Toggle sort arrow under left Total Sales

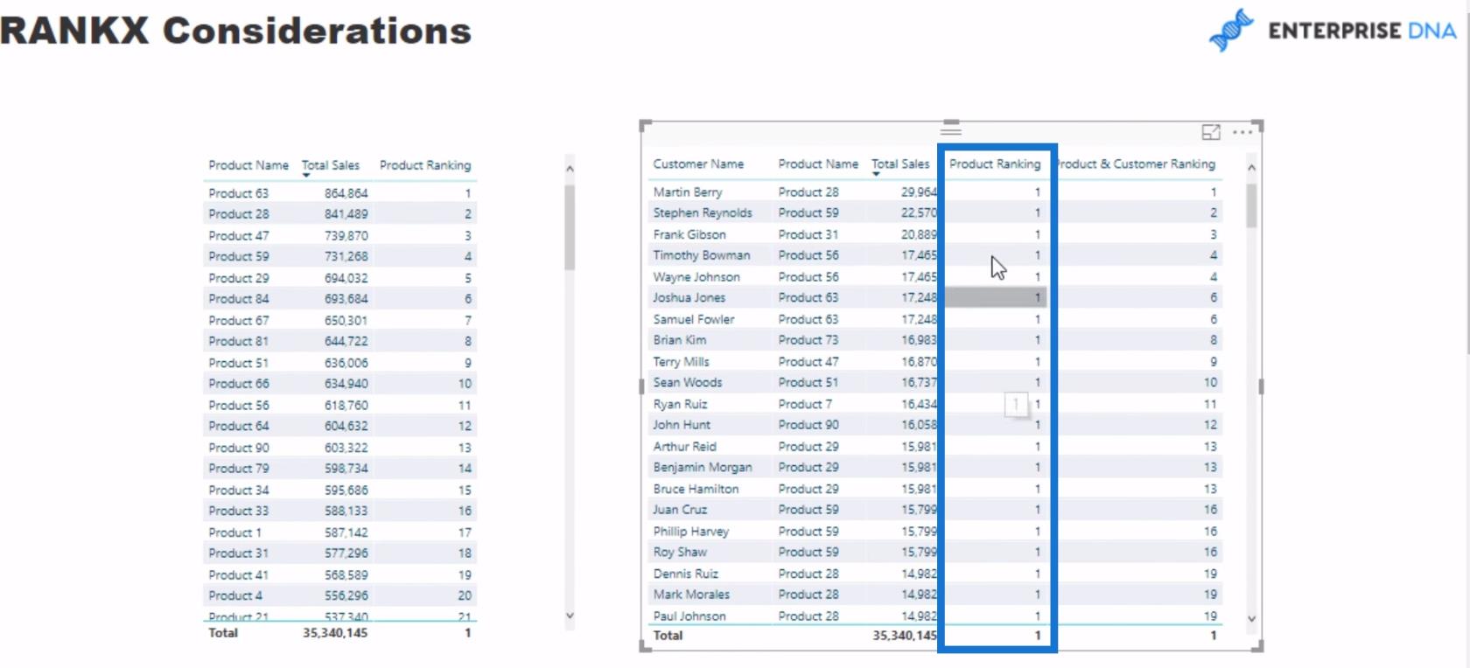tap(306, 176)
